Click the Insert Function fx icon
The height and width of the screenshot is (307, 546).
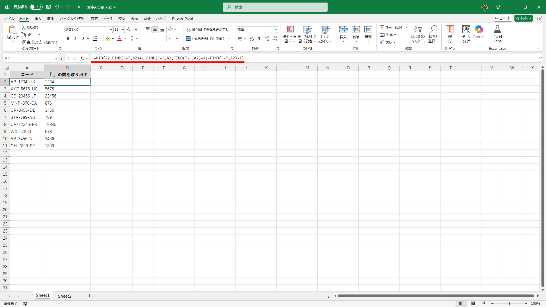pos(82,58)
